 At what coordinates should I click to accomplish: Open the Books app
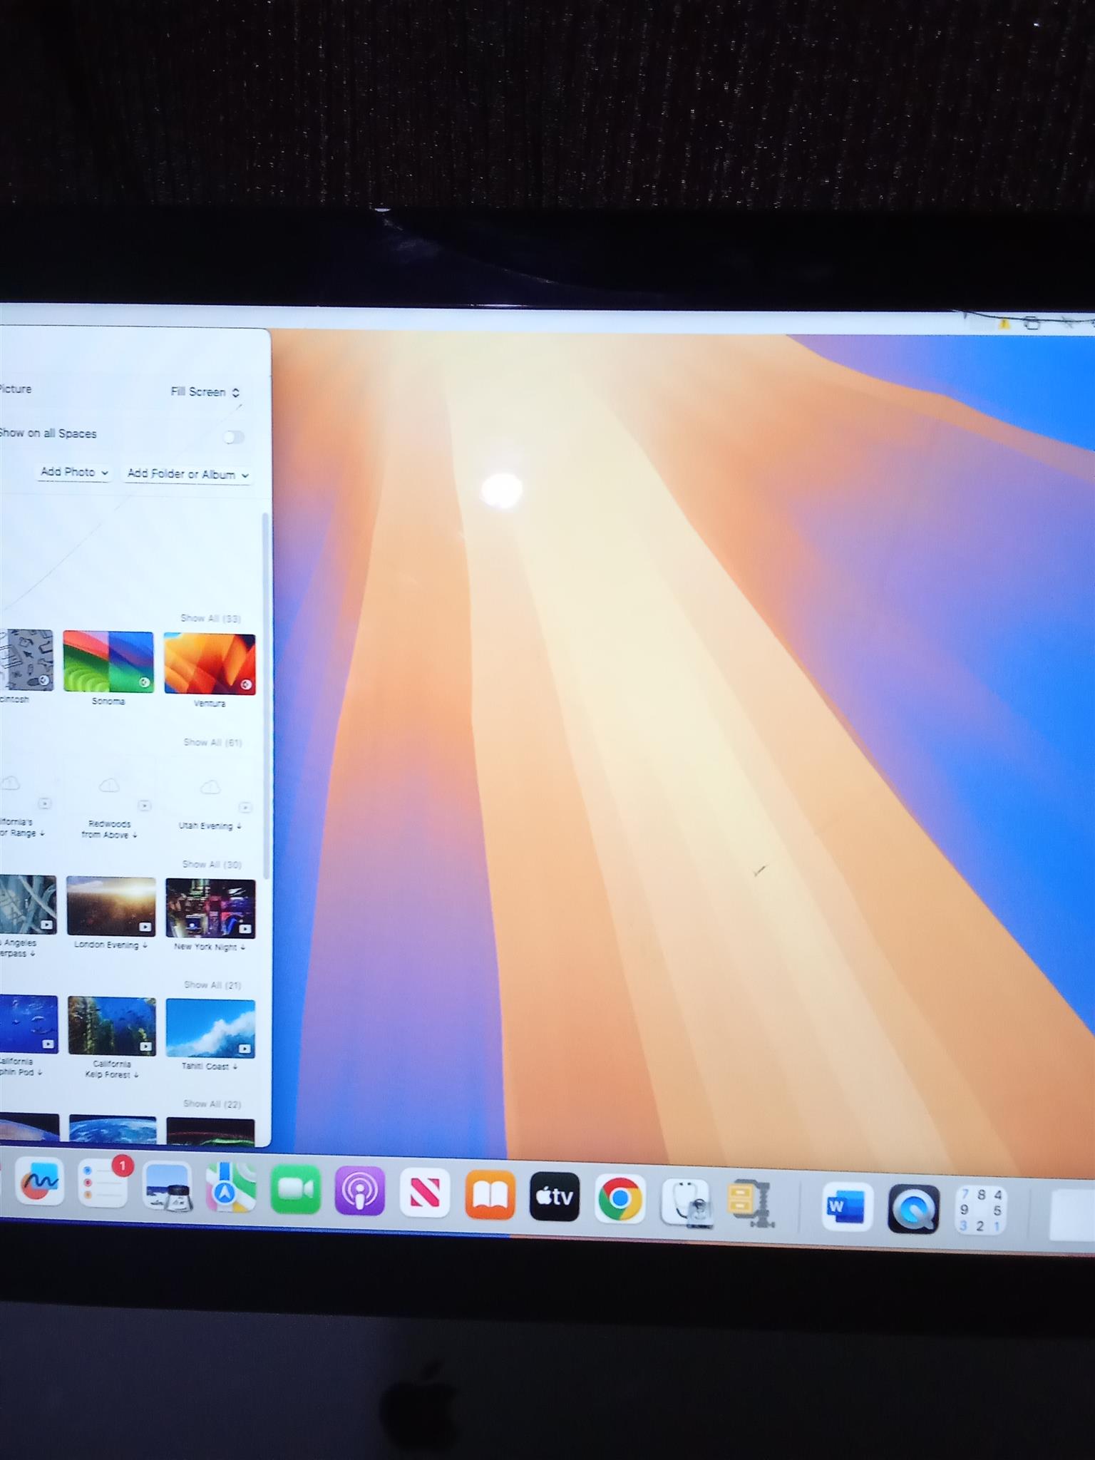490,1195
